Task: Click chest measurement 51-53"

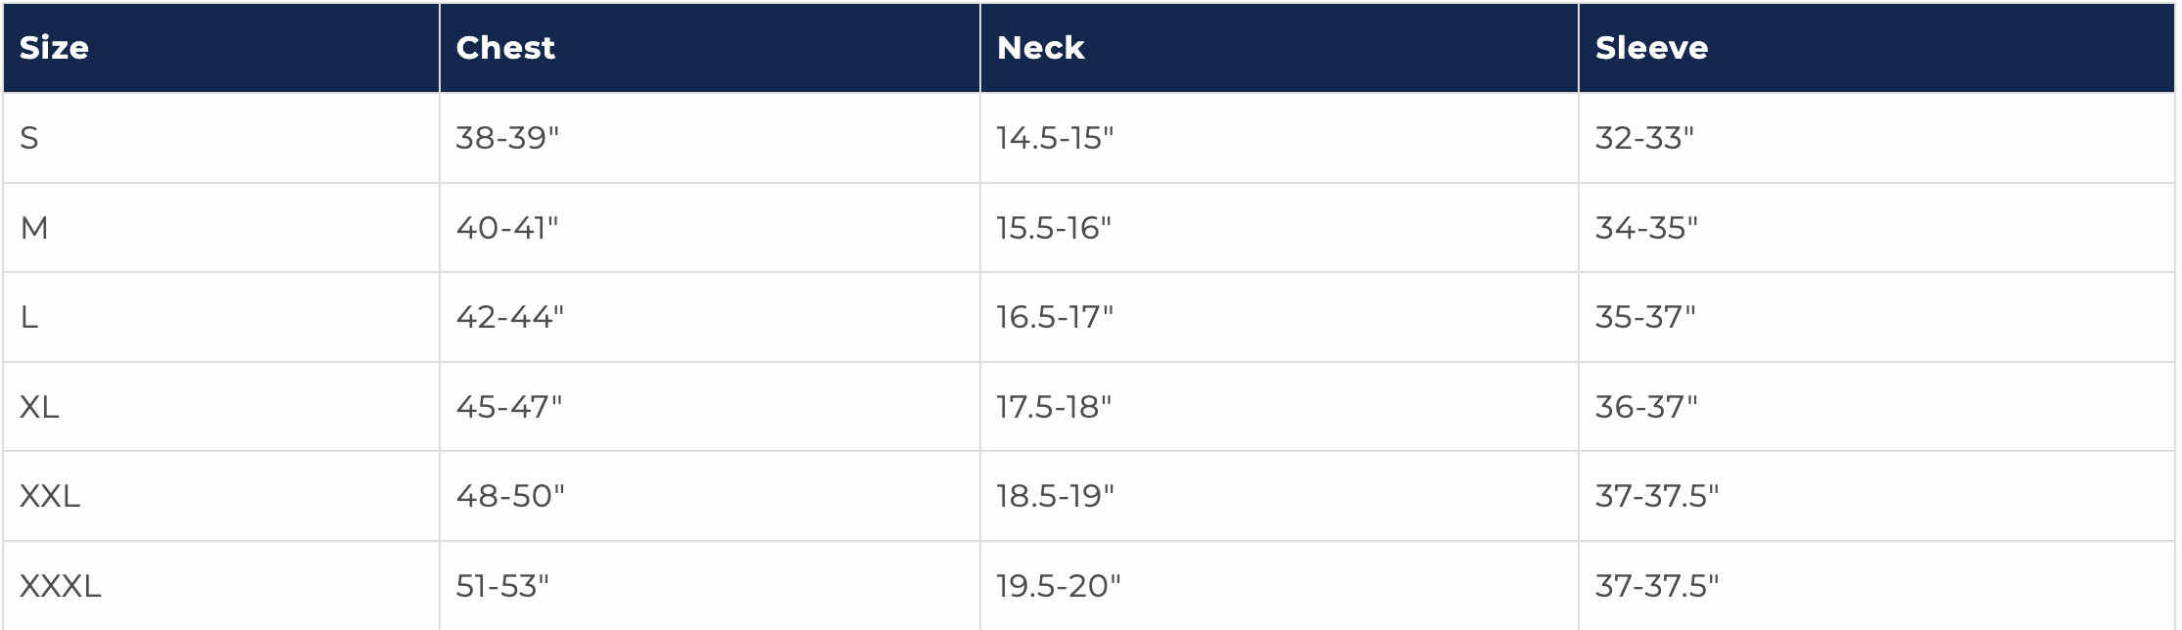Action: (x=502, y=586)
